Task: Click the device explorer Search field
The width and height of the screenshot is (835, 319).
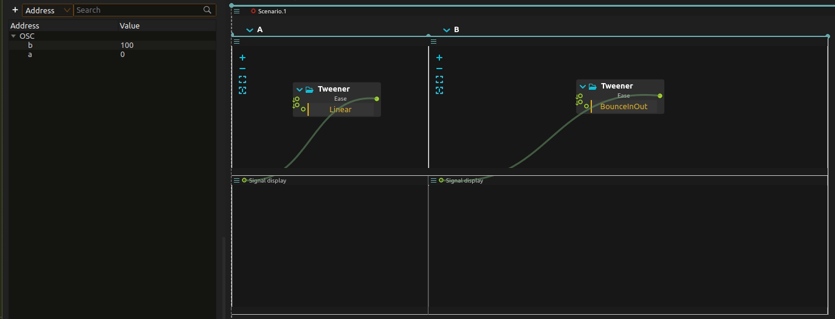Action: point(139,10)
